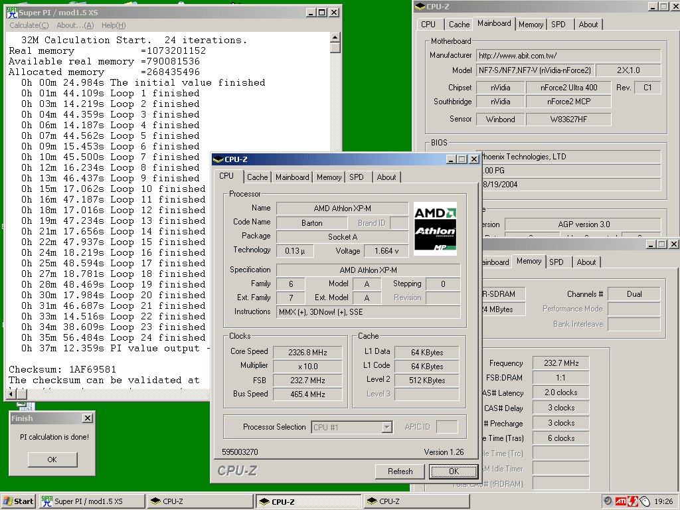Viewport: 680px width, 510px height.
Task: Confirm the 'PI calculation is done' dialog with OK
Action: coord(52,460)
